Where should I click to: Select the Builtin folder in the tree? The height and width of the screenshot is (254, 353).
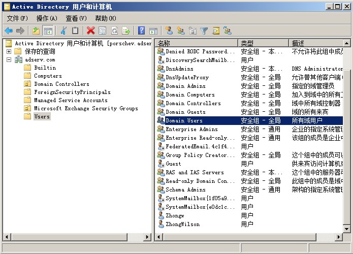tap(45, 68)
